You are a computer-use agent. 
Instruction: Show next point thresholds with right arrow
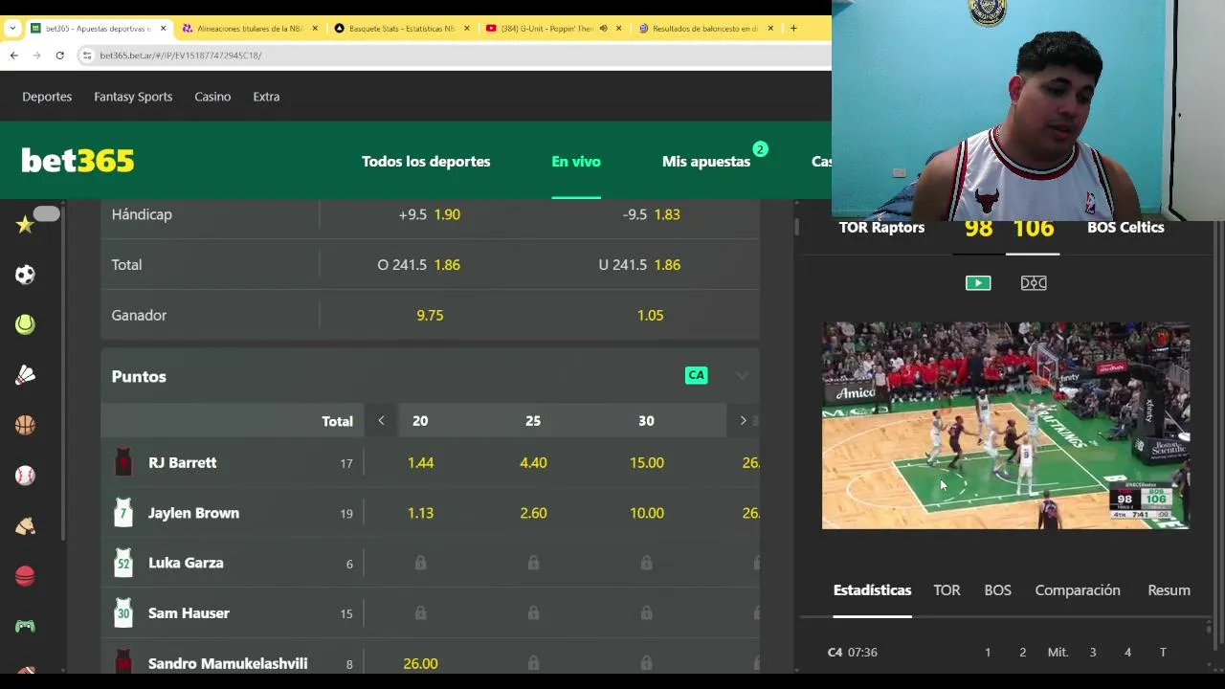click(743, 421)
